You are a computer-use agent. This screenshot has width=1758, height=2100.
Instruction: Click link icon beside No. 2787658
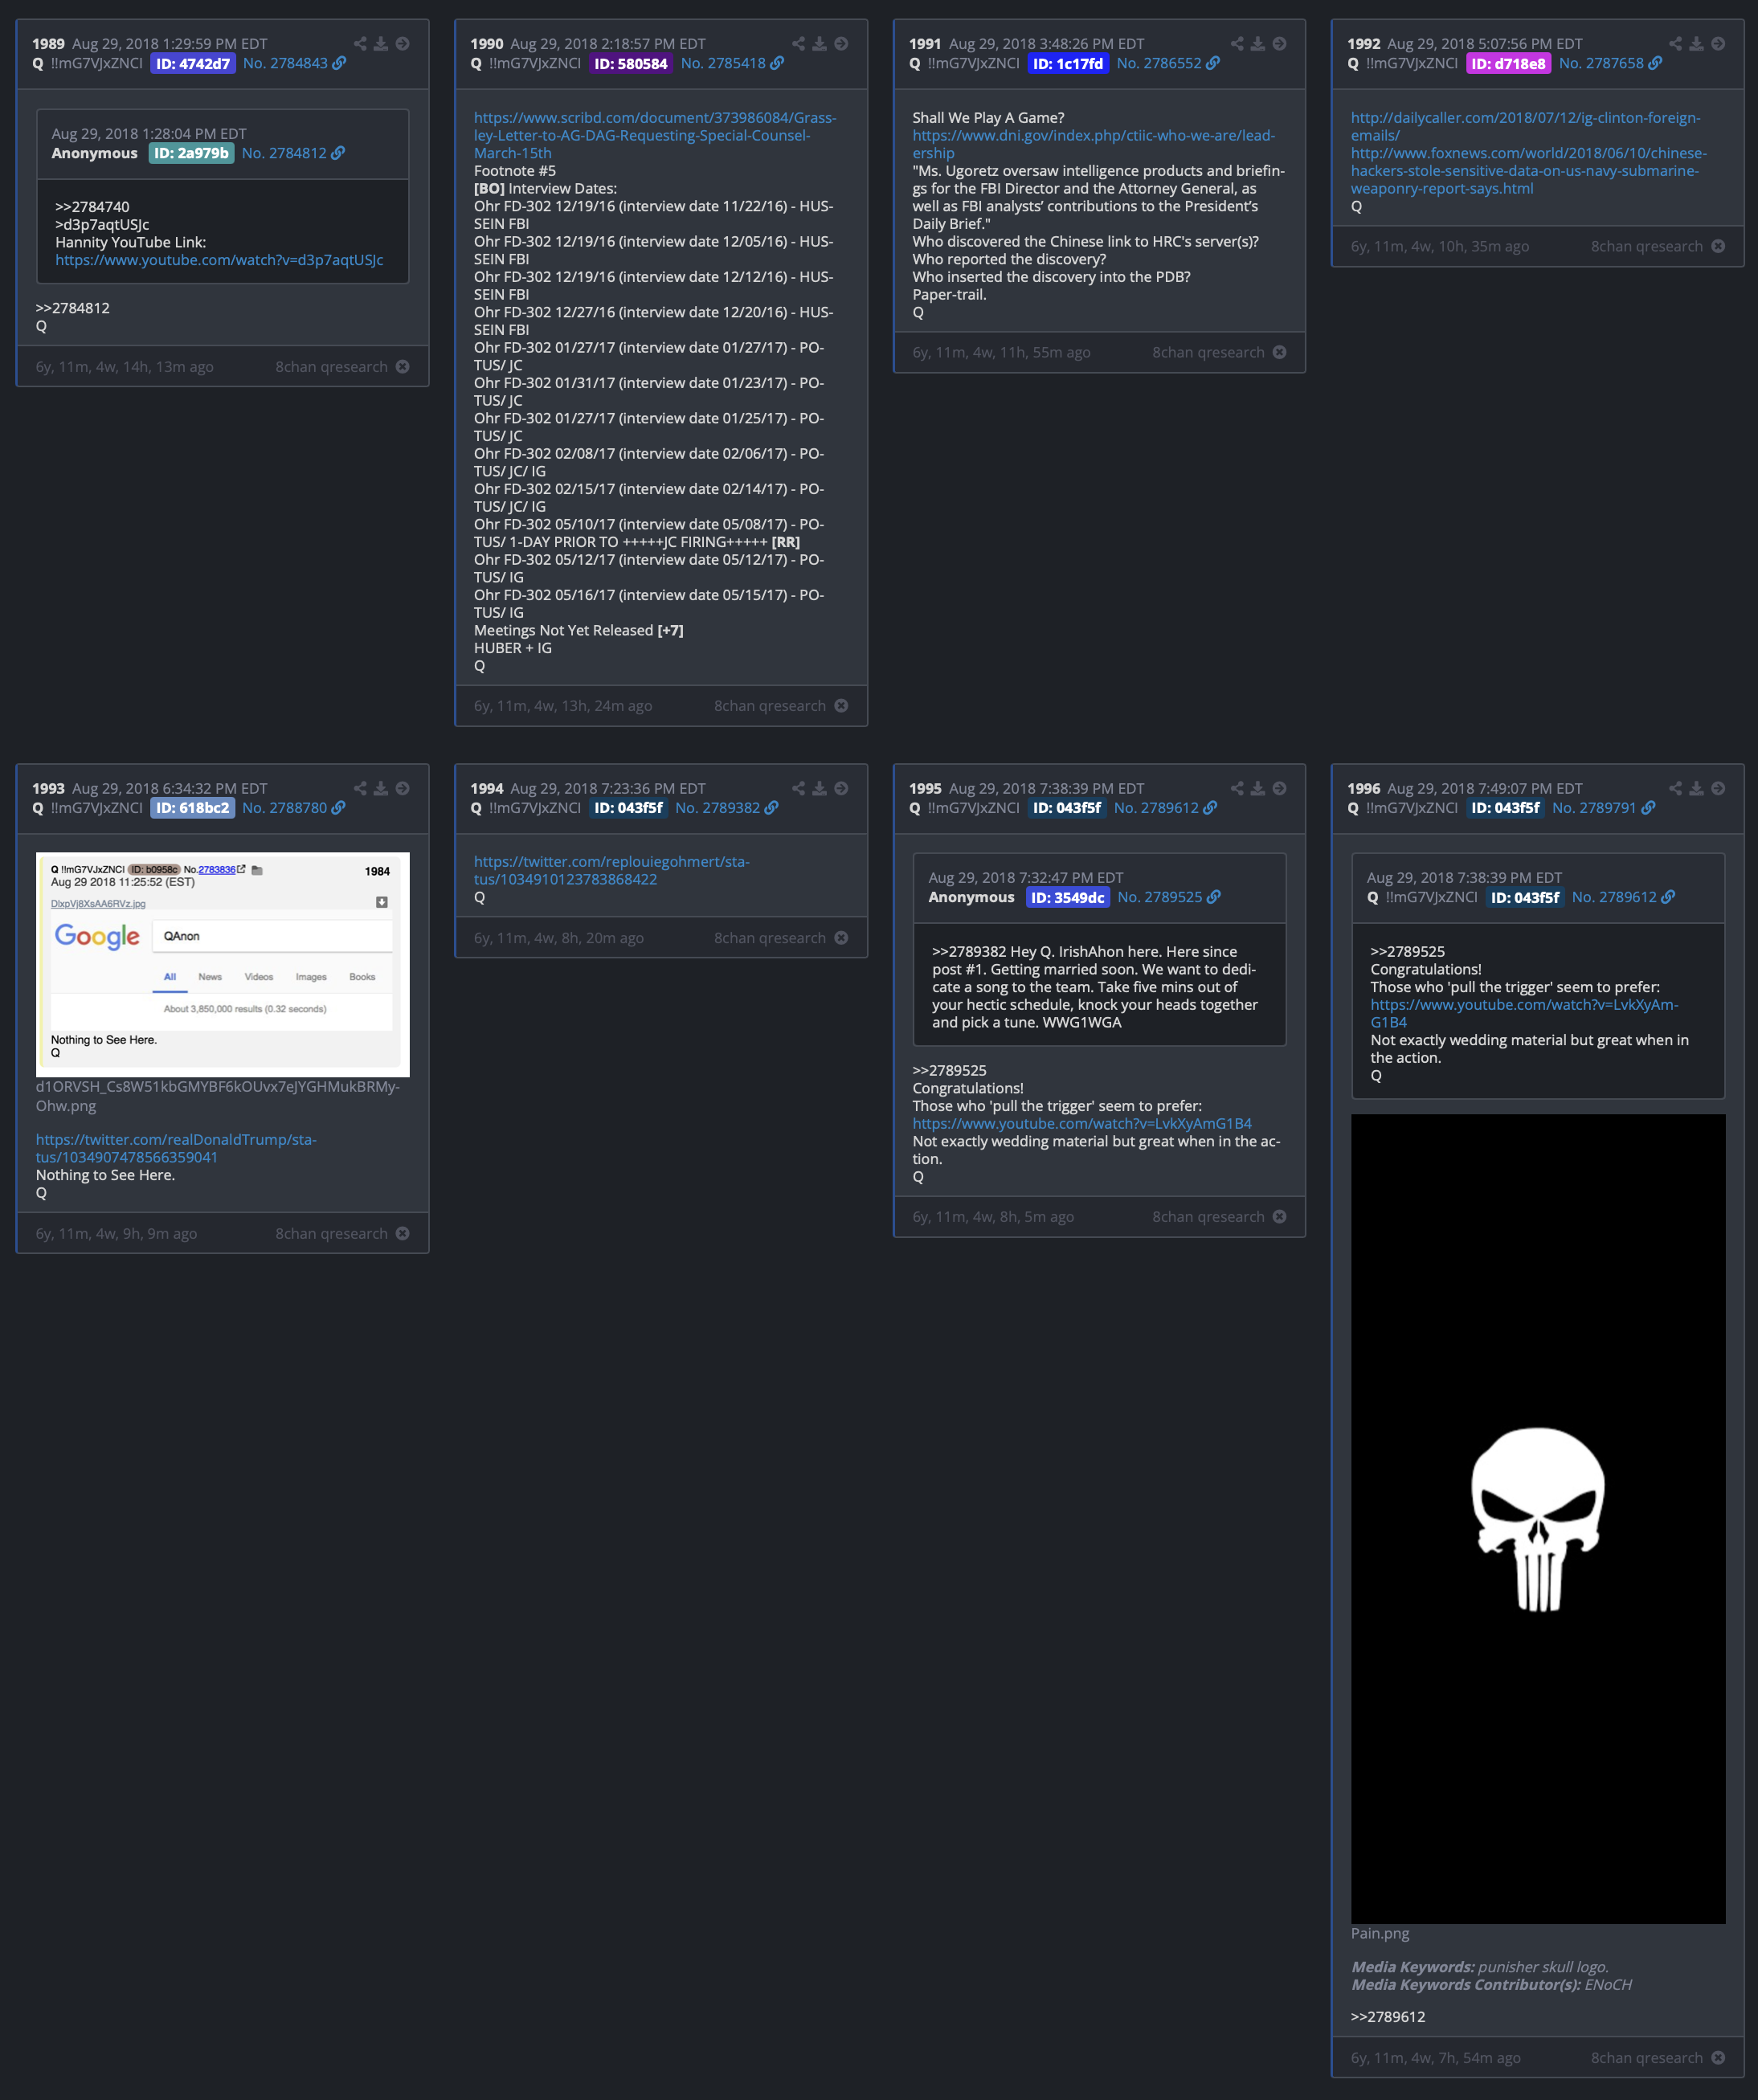(x=1655, y=63)
